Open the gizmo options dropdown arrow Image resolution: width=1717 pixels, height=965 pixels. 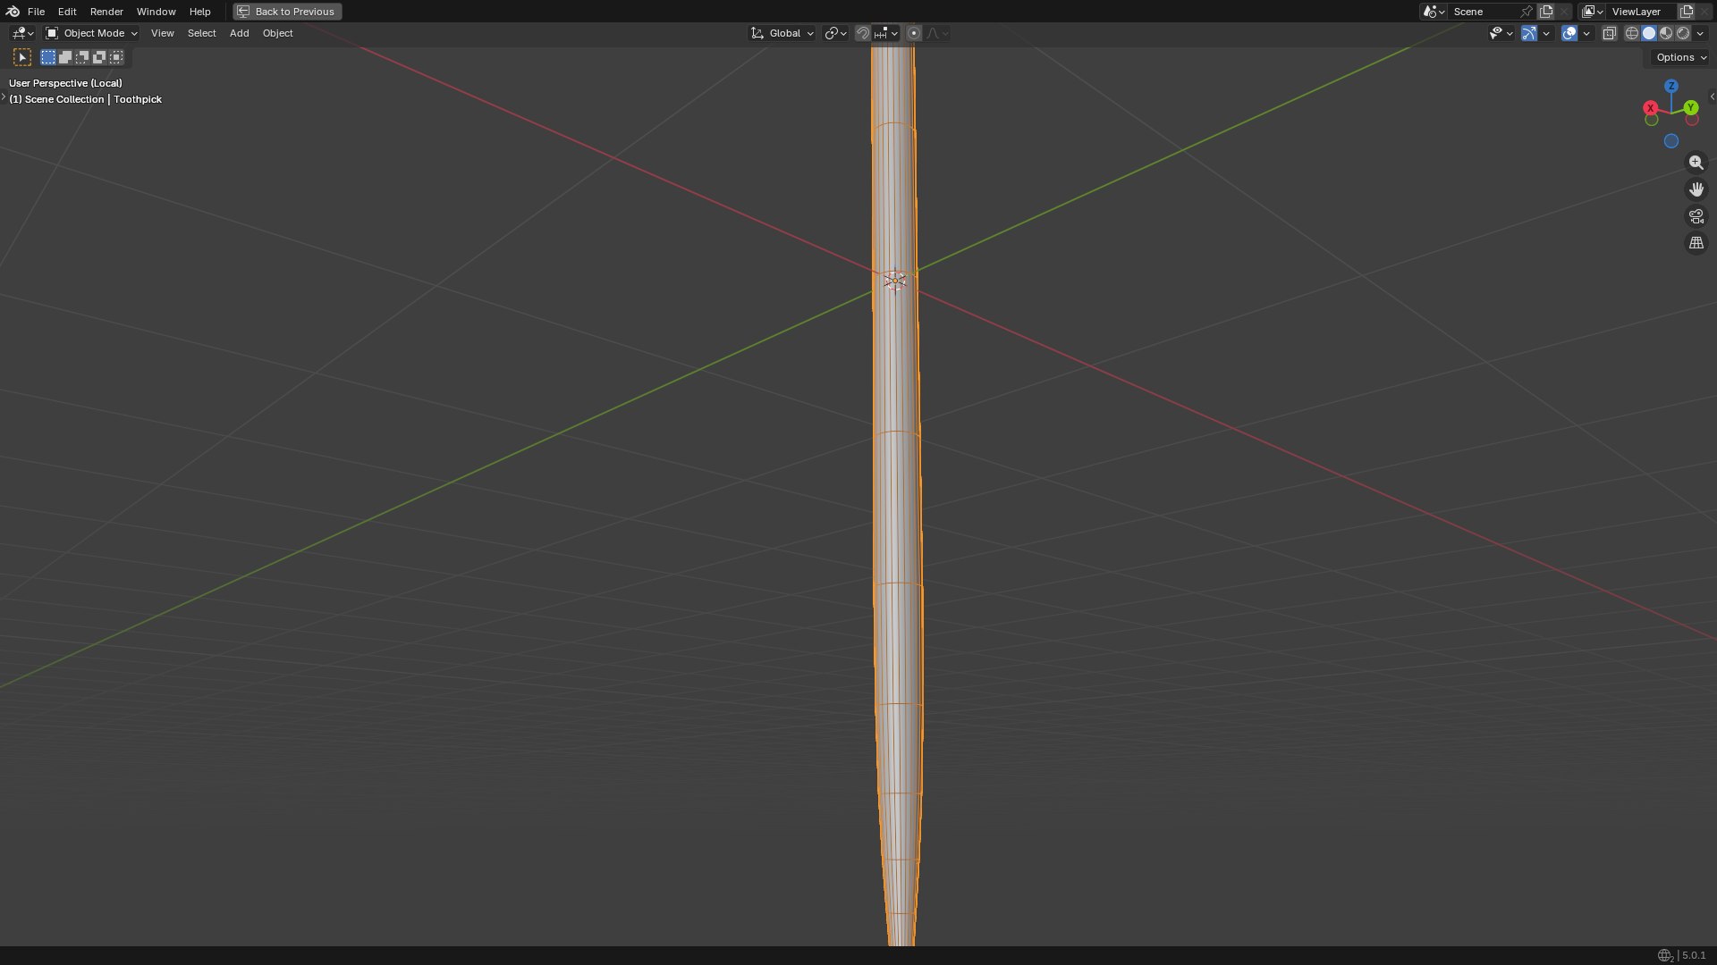coord(1546,33)
